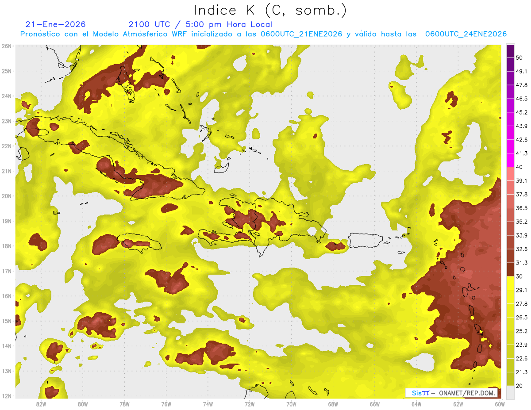Select the "21-Ene-2026" date label
This screenshot has height=410, width=531.
click(56, 24)
